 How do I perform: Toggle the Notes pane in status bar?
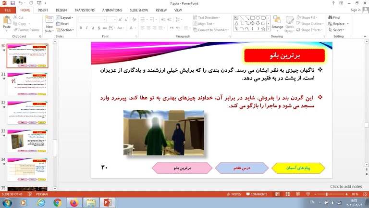click(234, 194)
